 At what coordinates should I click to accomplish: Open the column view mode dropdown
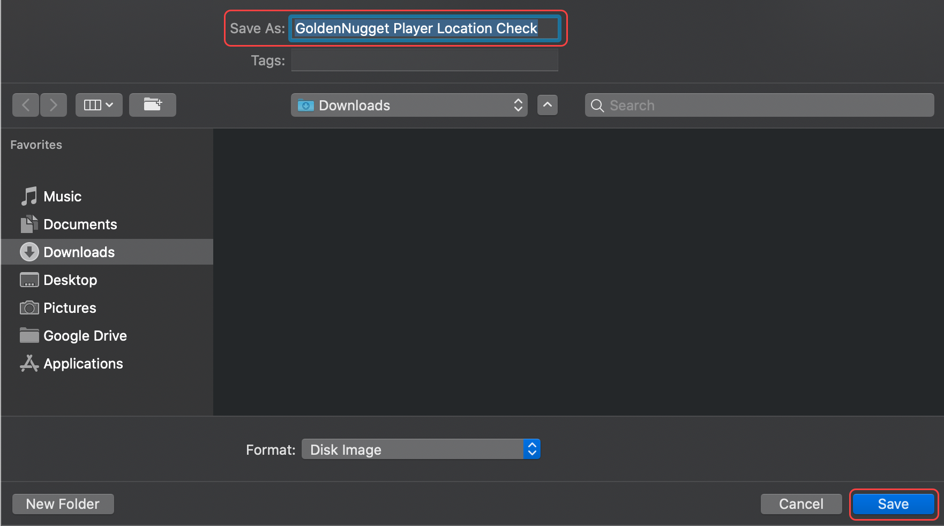(x=99, y=105)
